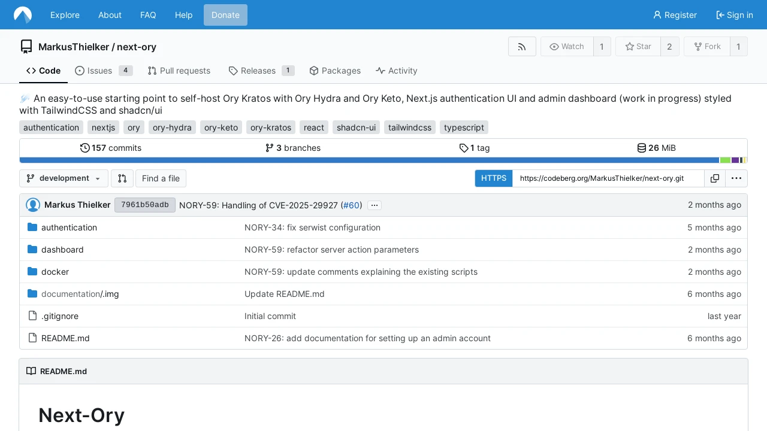Open the next-ory repository name link
The width and height of the screenshot is (767, 431).
(x=137, y=47)
